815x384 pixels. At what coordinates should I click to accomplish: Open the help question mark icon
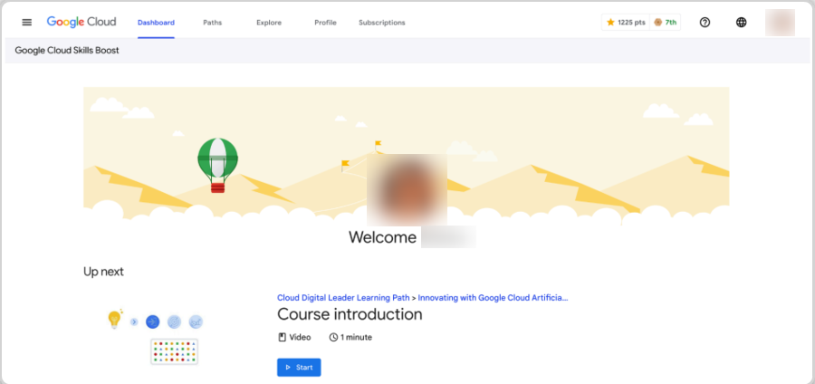[x=705, y=23]
